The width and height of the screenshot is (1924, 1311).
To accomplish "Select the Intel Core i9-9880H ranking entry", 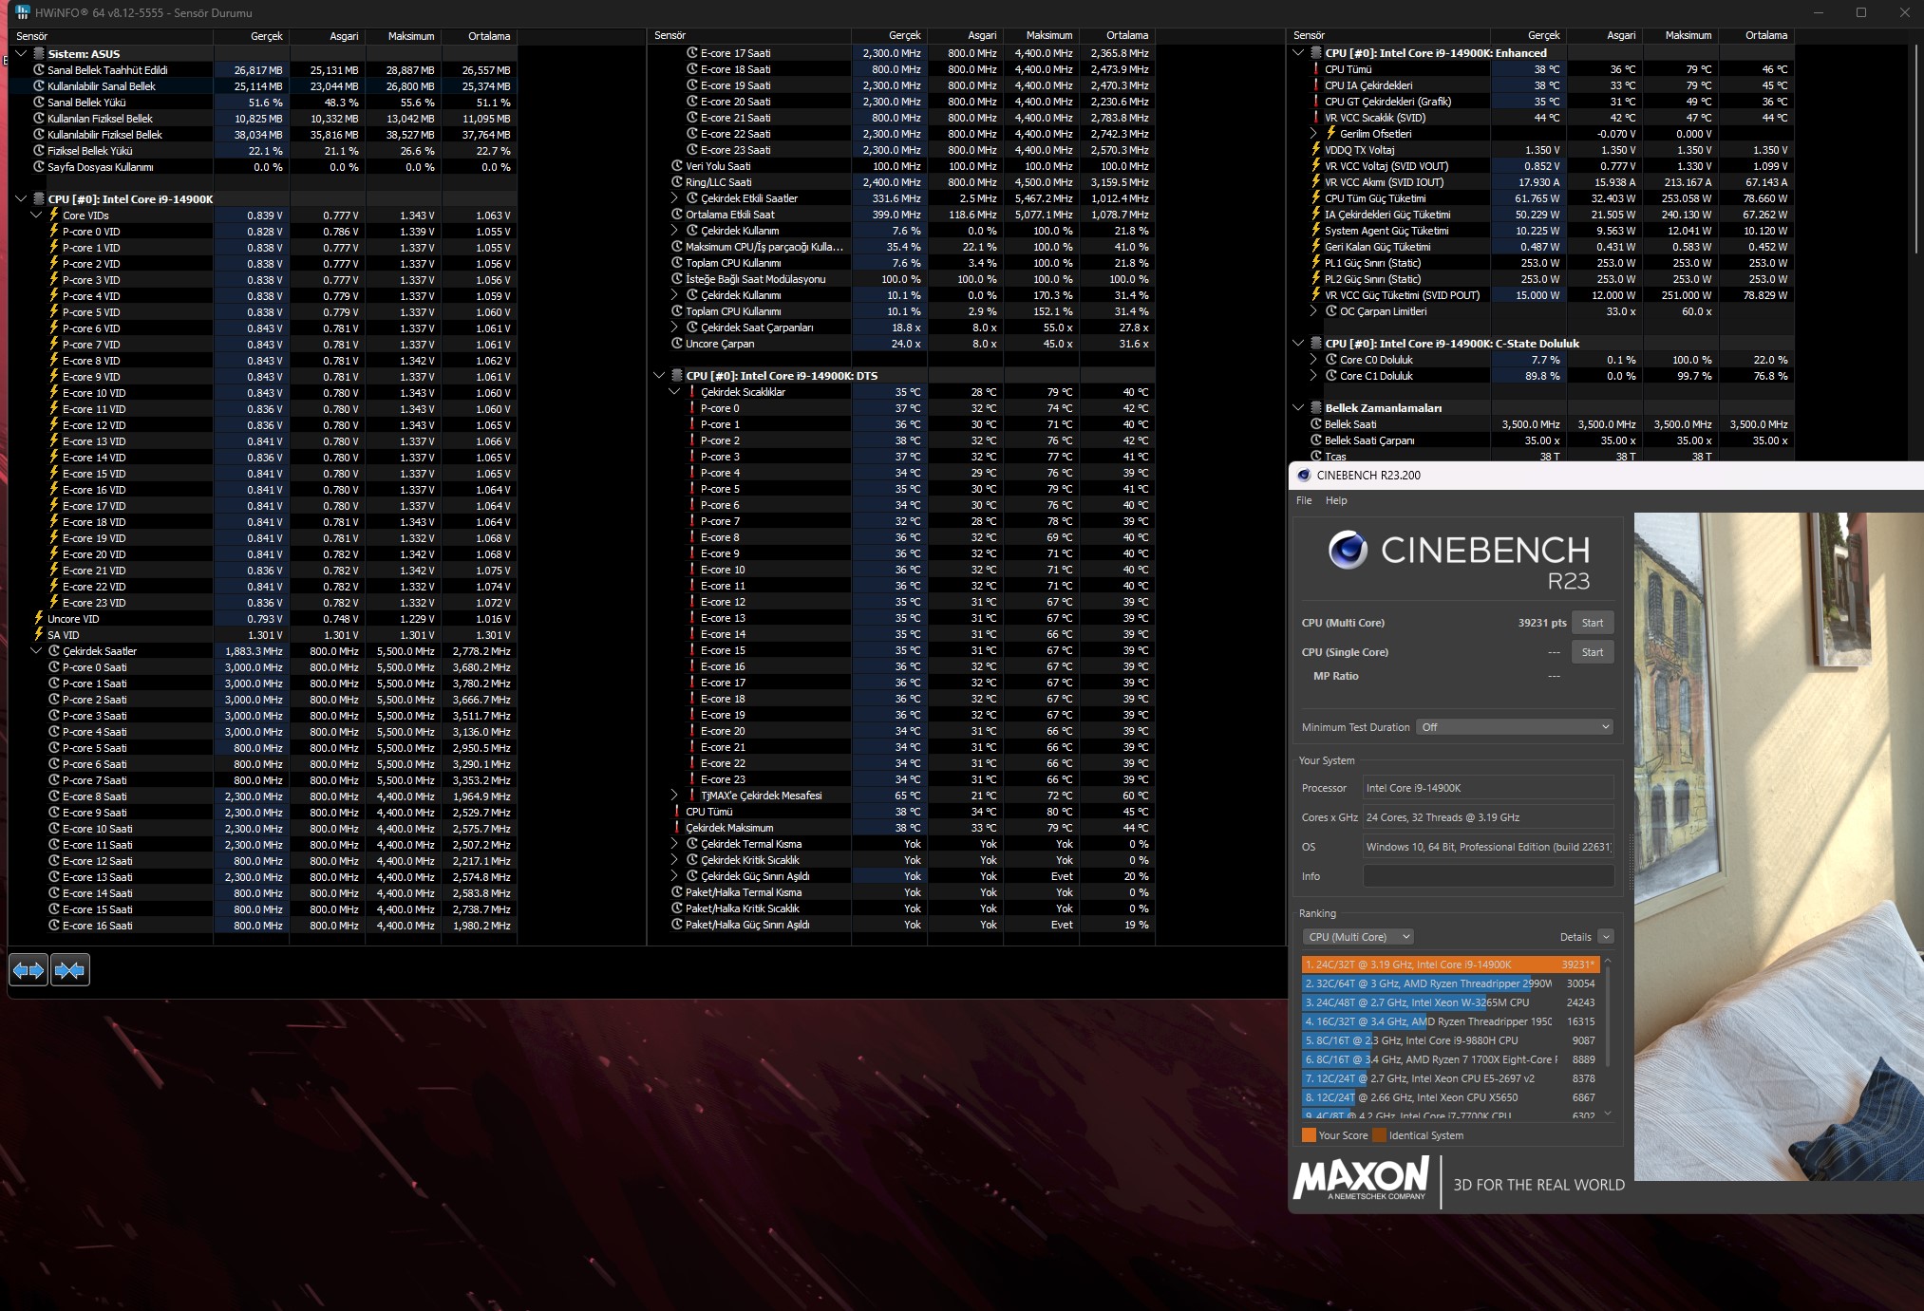I will point(1450,1040).
